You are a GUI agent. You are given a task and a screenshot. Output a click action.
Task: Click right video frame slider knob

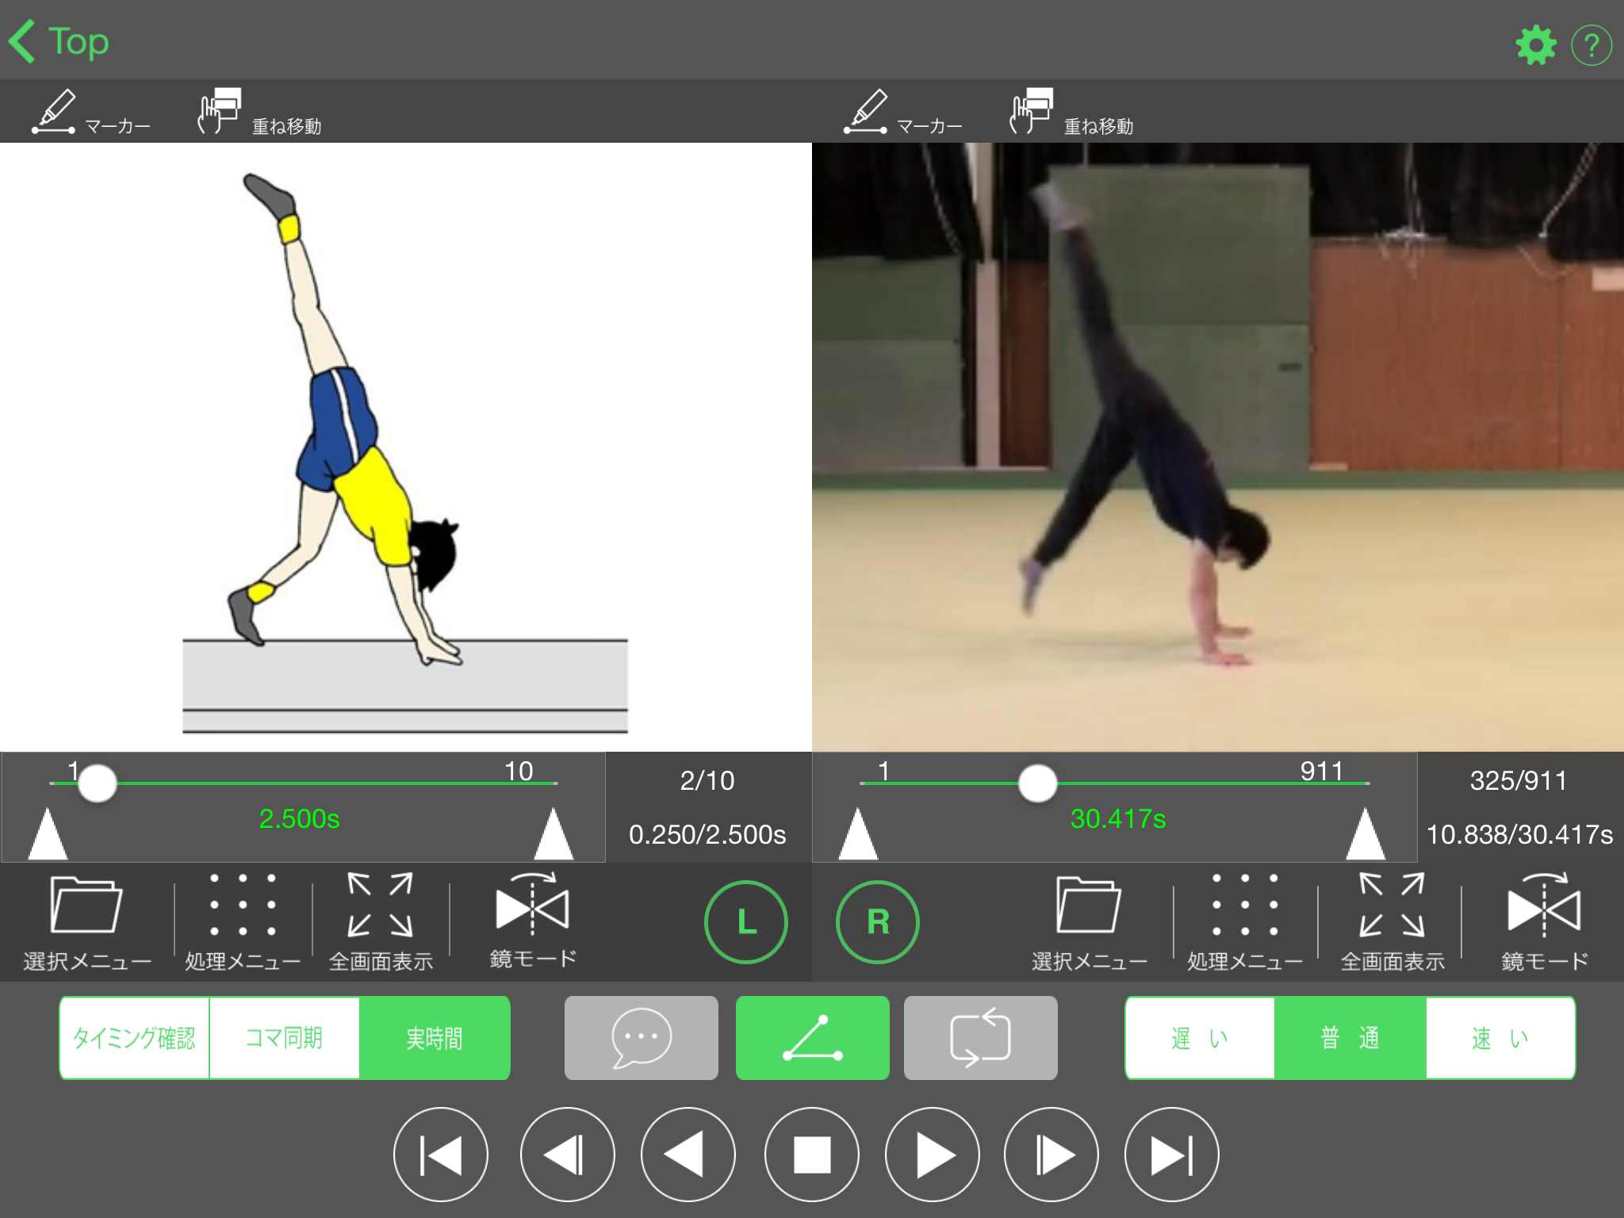pyautogui.click(x=1037, y=783)
